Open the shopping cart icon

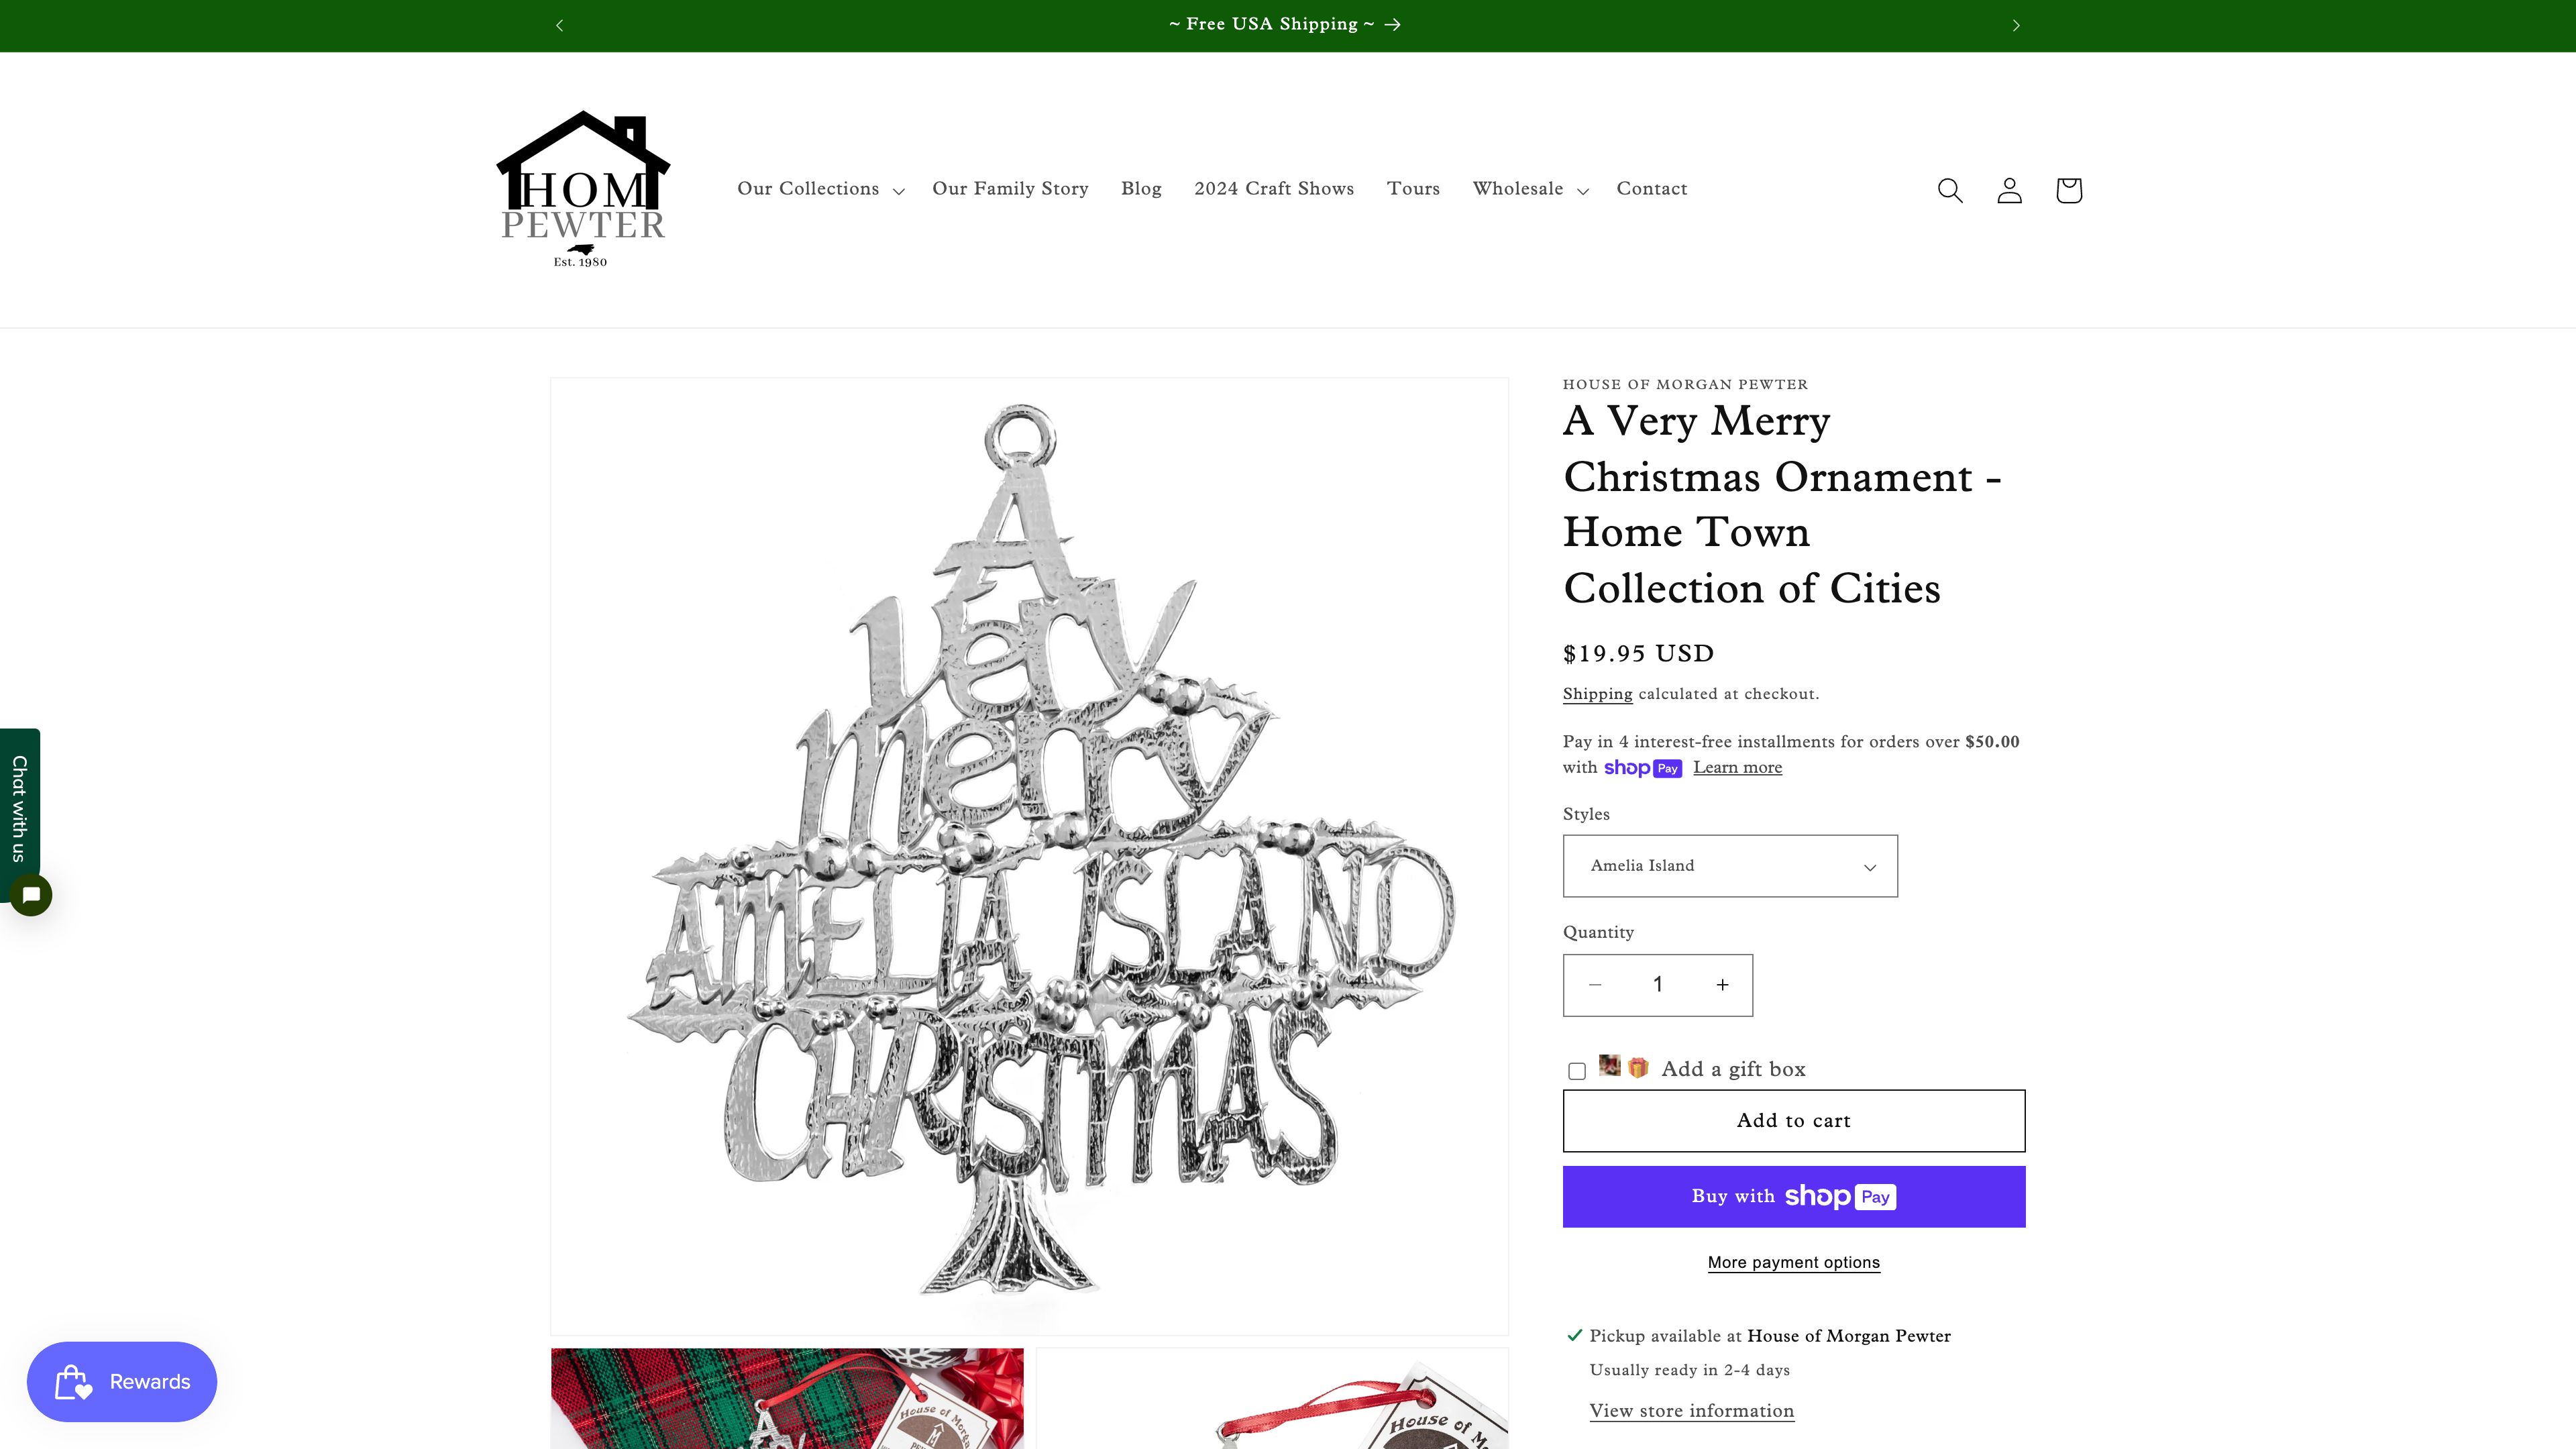[2069, 190]
